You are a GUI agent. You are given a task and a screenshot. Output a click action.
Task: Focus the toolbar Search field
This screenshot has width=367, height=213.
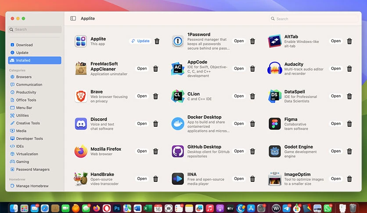point(313,19)
